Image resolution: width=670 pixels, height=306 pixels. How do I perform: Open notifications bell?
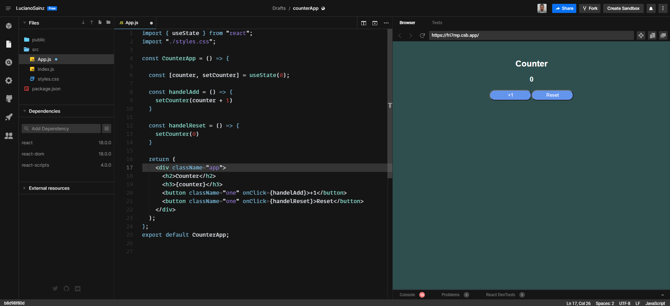[651, 8]
